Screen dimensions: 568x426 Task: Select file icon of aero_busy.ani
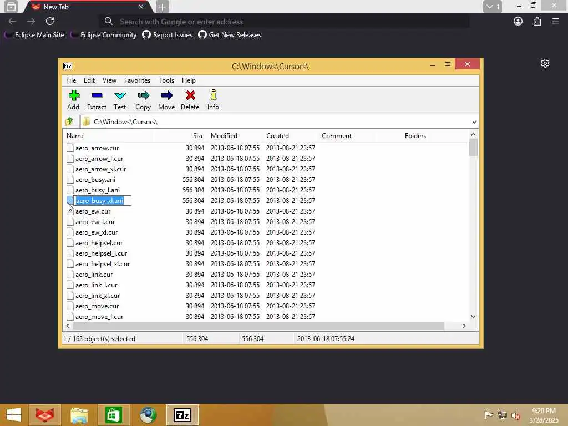[x=70, y=179]
